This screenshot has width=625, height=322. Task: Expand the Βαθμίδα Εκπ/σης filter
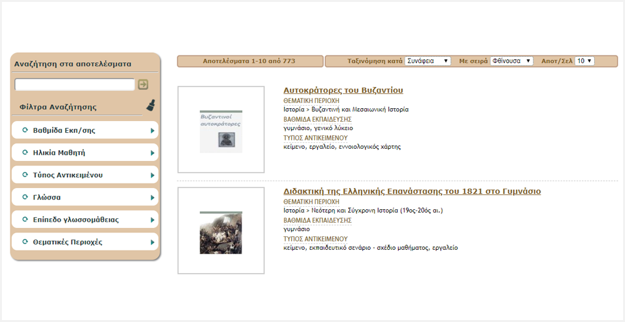point(64,131)
